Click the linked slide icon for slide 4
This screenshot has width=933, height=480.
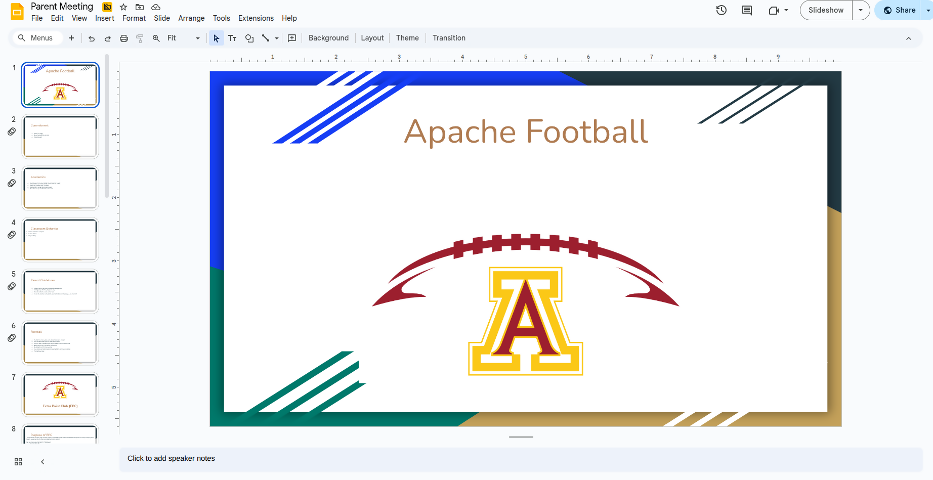(x=12, y=235)
